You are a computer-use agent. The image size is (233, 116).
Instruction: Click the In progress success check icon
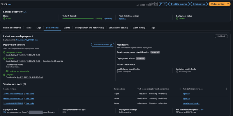(x=4, y=59)
